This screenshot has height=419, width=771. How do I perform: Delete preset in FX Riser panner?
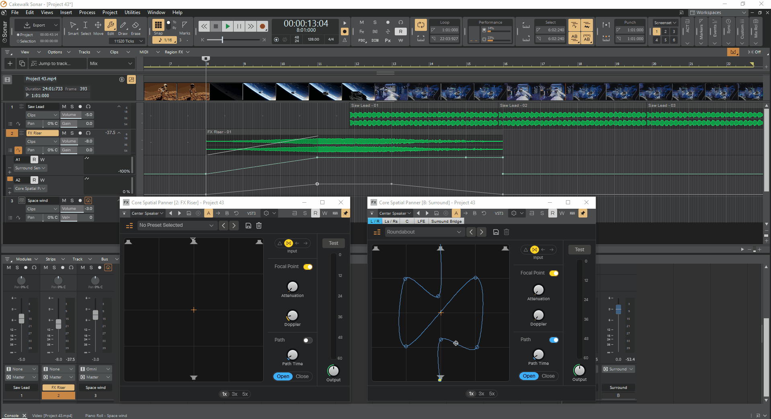point(259,226)
